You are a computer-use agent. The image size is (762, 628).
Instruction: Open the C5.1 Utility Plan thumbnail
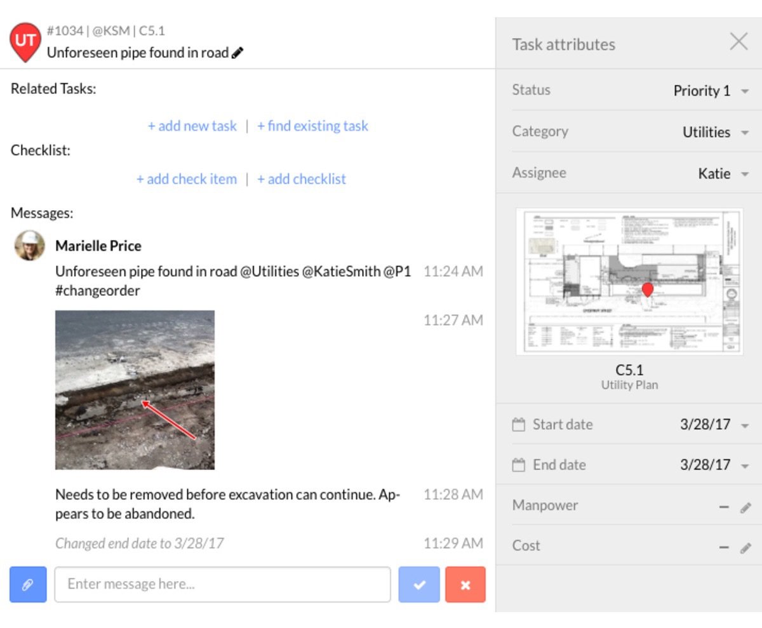629,282
